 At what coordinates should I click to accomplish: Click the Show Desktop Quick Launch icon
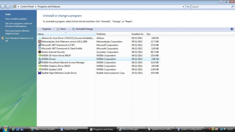point(18,129)
